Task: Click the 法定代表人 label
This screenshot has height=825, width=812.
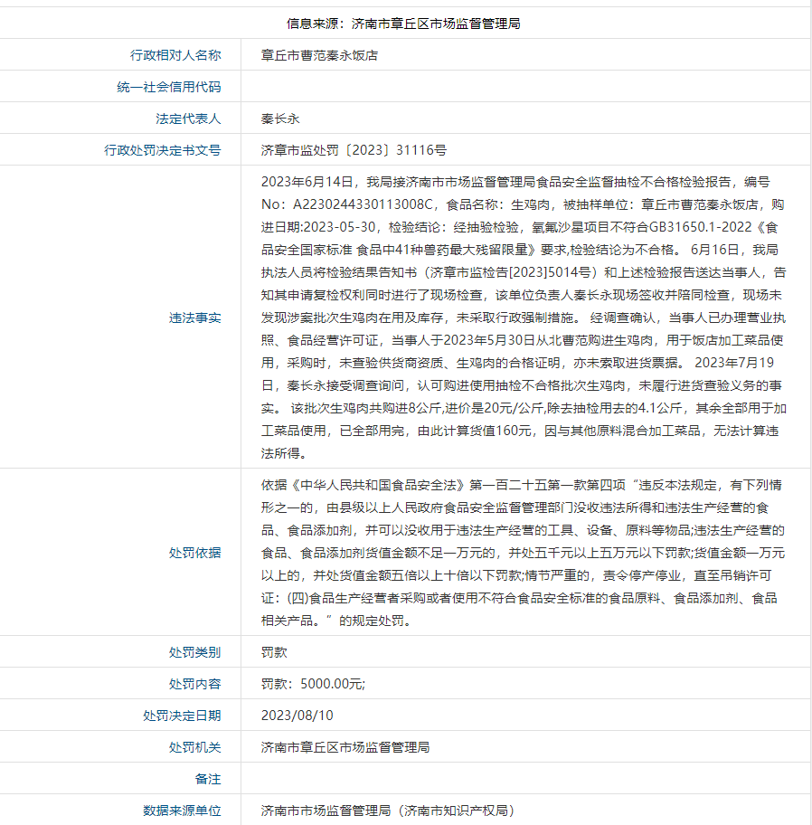Action: [188, 119]
